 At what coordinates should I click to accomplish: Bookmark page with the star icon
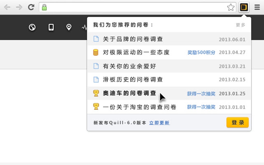pos(231,7)
